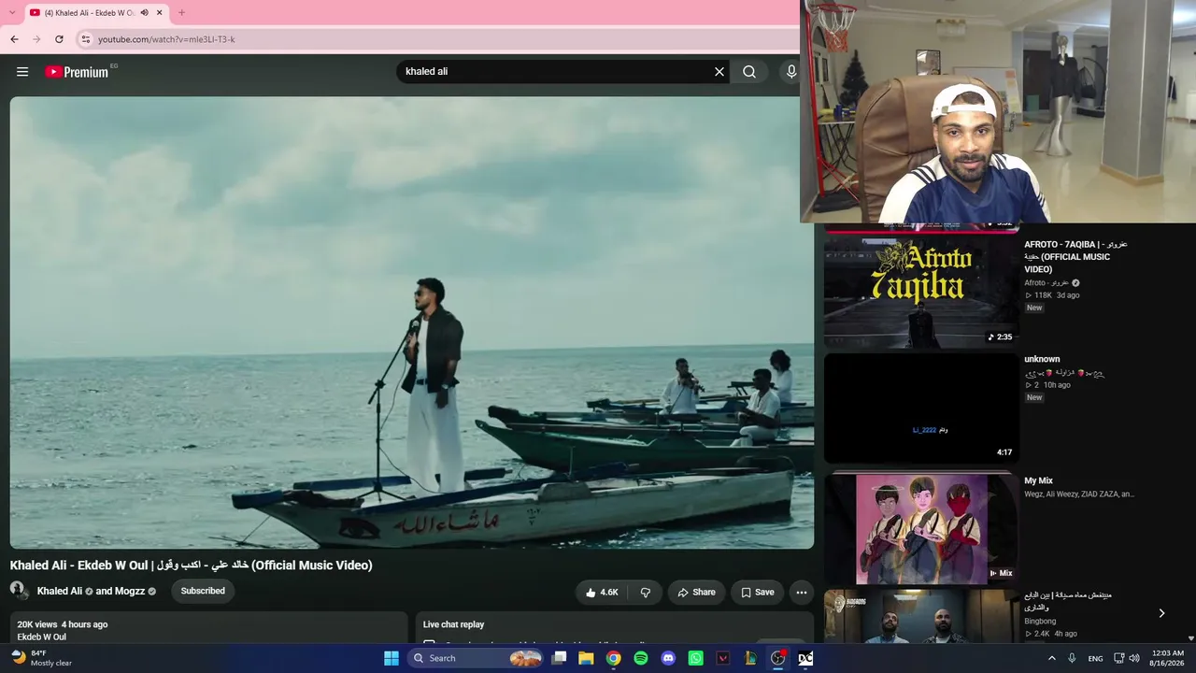The image size is (1196, 673).
Task: Open the volume control in the tray
Action: [1134, 658]
